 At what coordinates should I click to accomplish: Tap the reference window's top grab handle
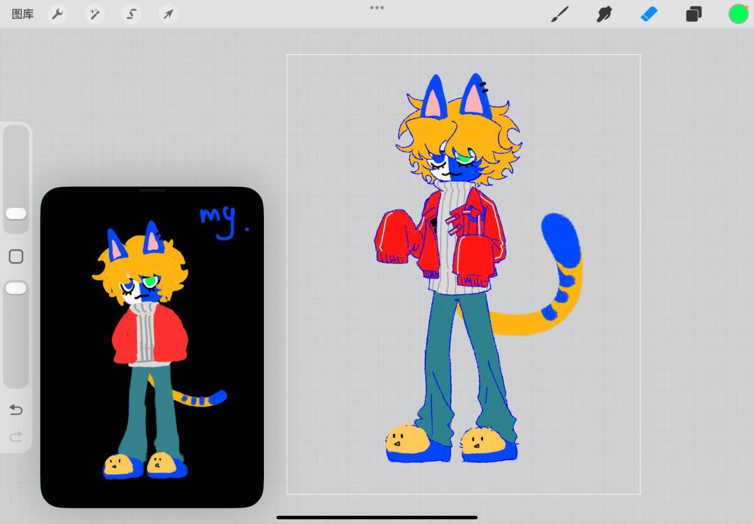tap(152, 190)
